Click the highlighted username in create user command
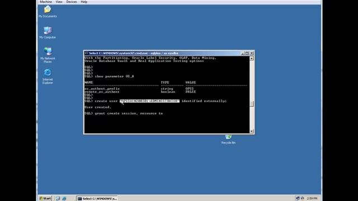Image resolution: width=358 pixels, height=201 pixels. (x=149, y=101)
